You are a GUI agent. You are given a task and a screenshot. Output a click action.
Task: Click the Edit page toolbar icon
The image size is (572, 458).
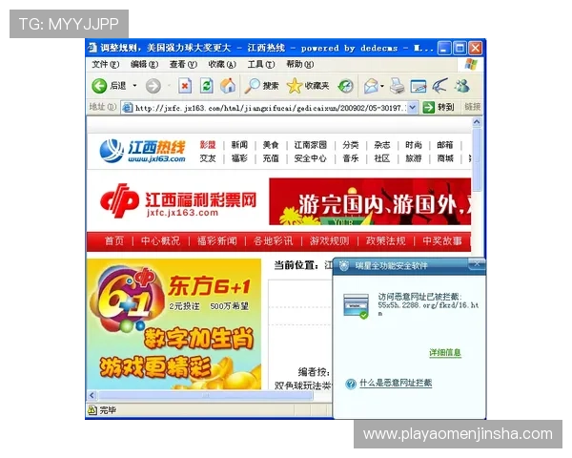click(x=419, y=86)
